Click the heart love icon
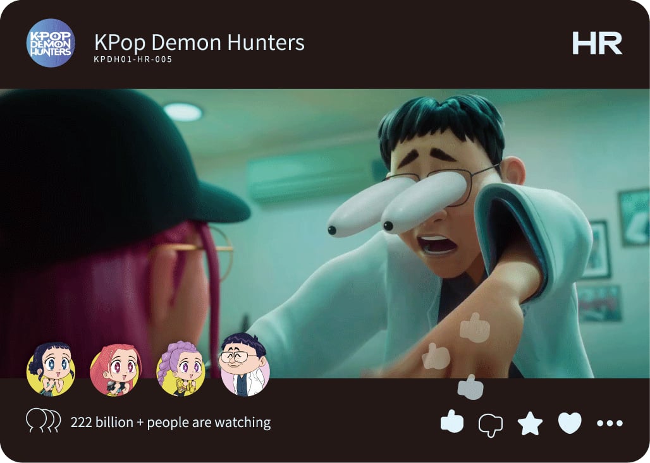This screenshot has width=650, height=463. click(x=570, y=423)
